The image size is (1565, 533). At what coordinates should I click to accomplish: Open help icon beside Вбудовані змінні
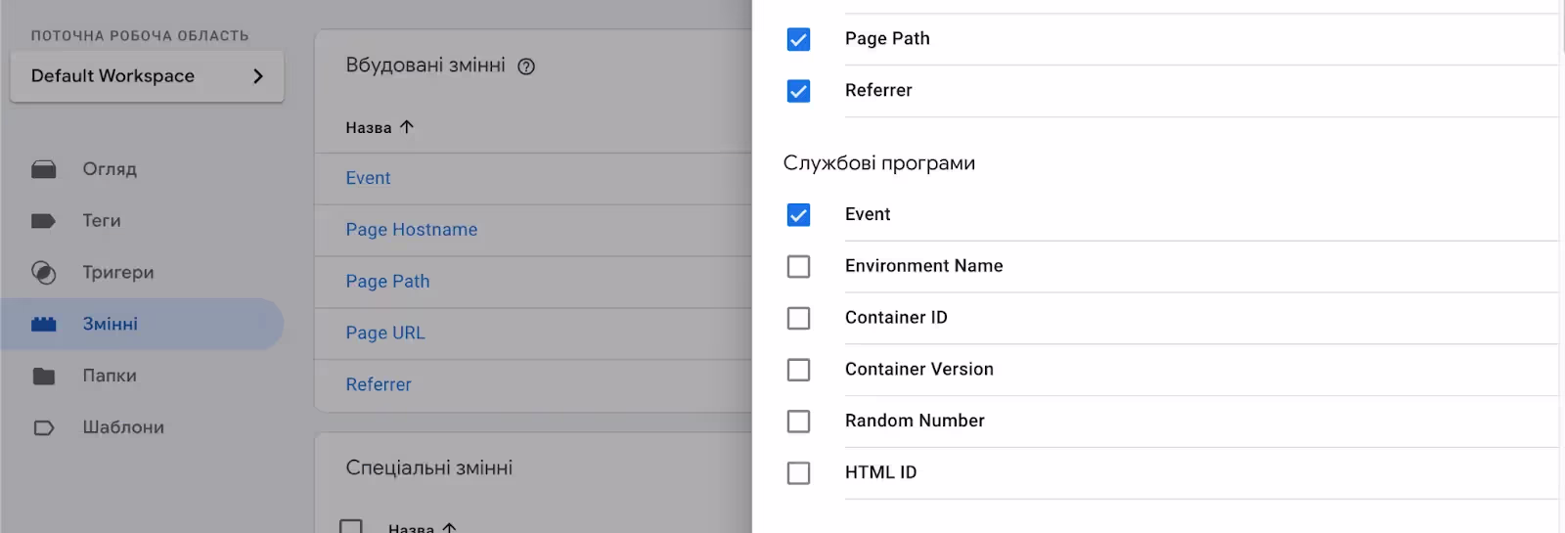point(526,67)
